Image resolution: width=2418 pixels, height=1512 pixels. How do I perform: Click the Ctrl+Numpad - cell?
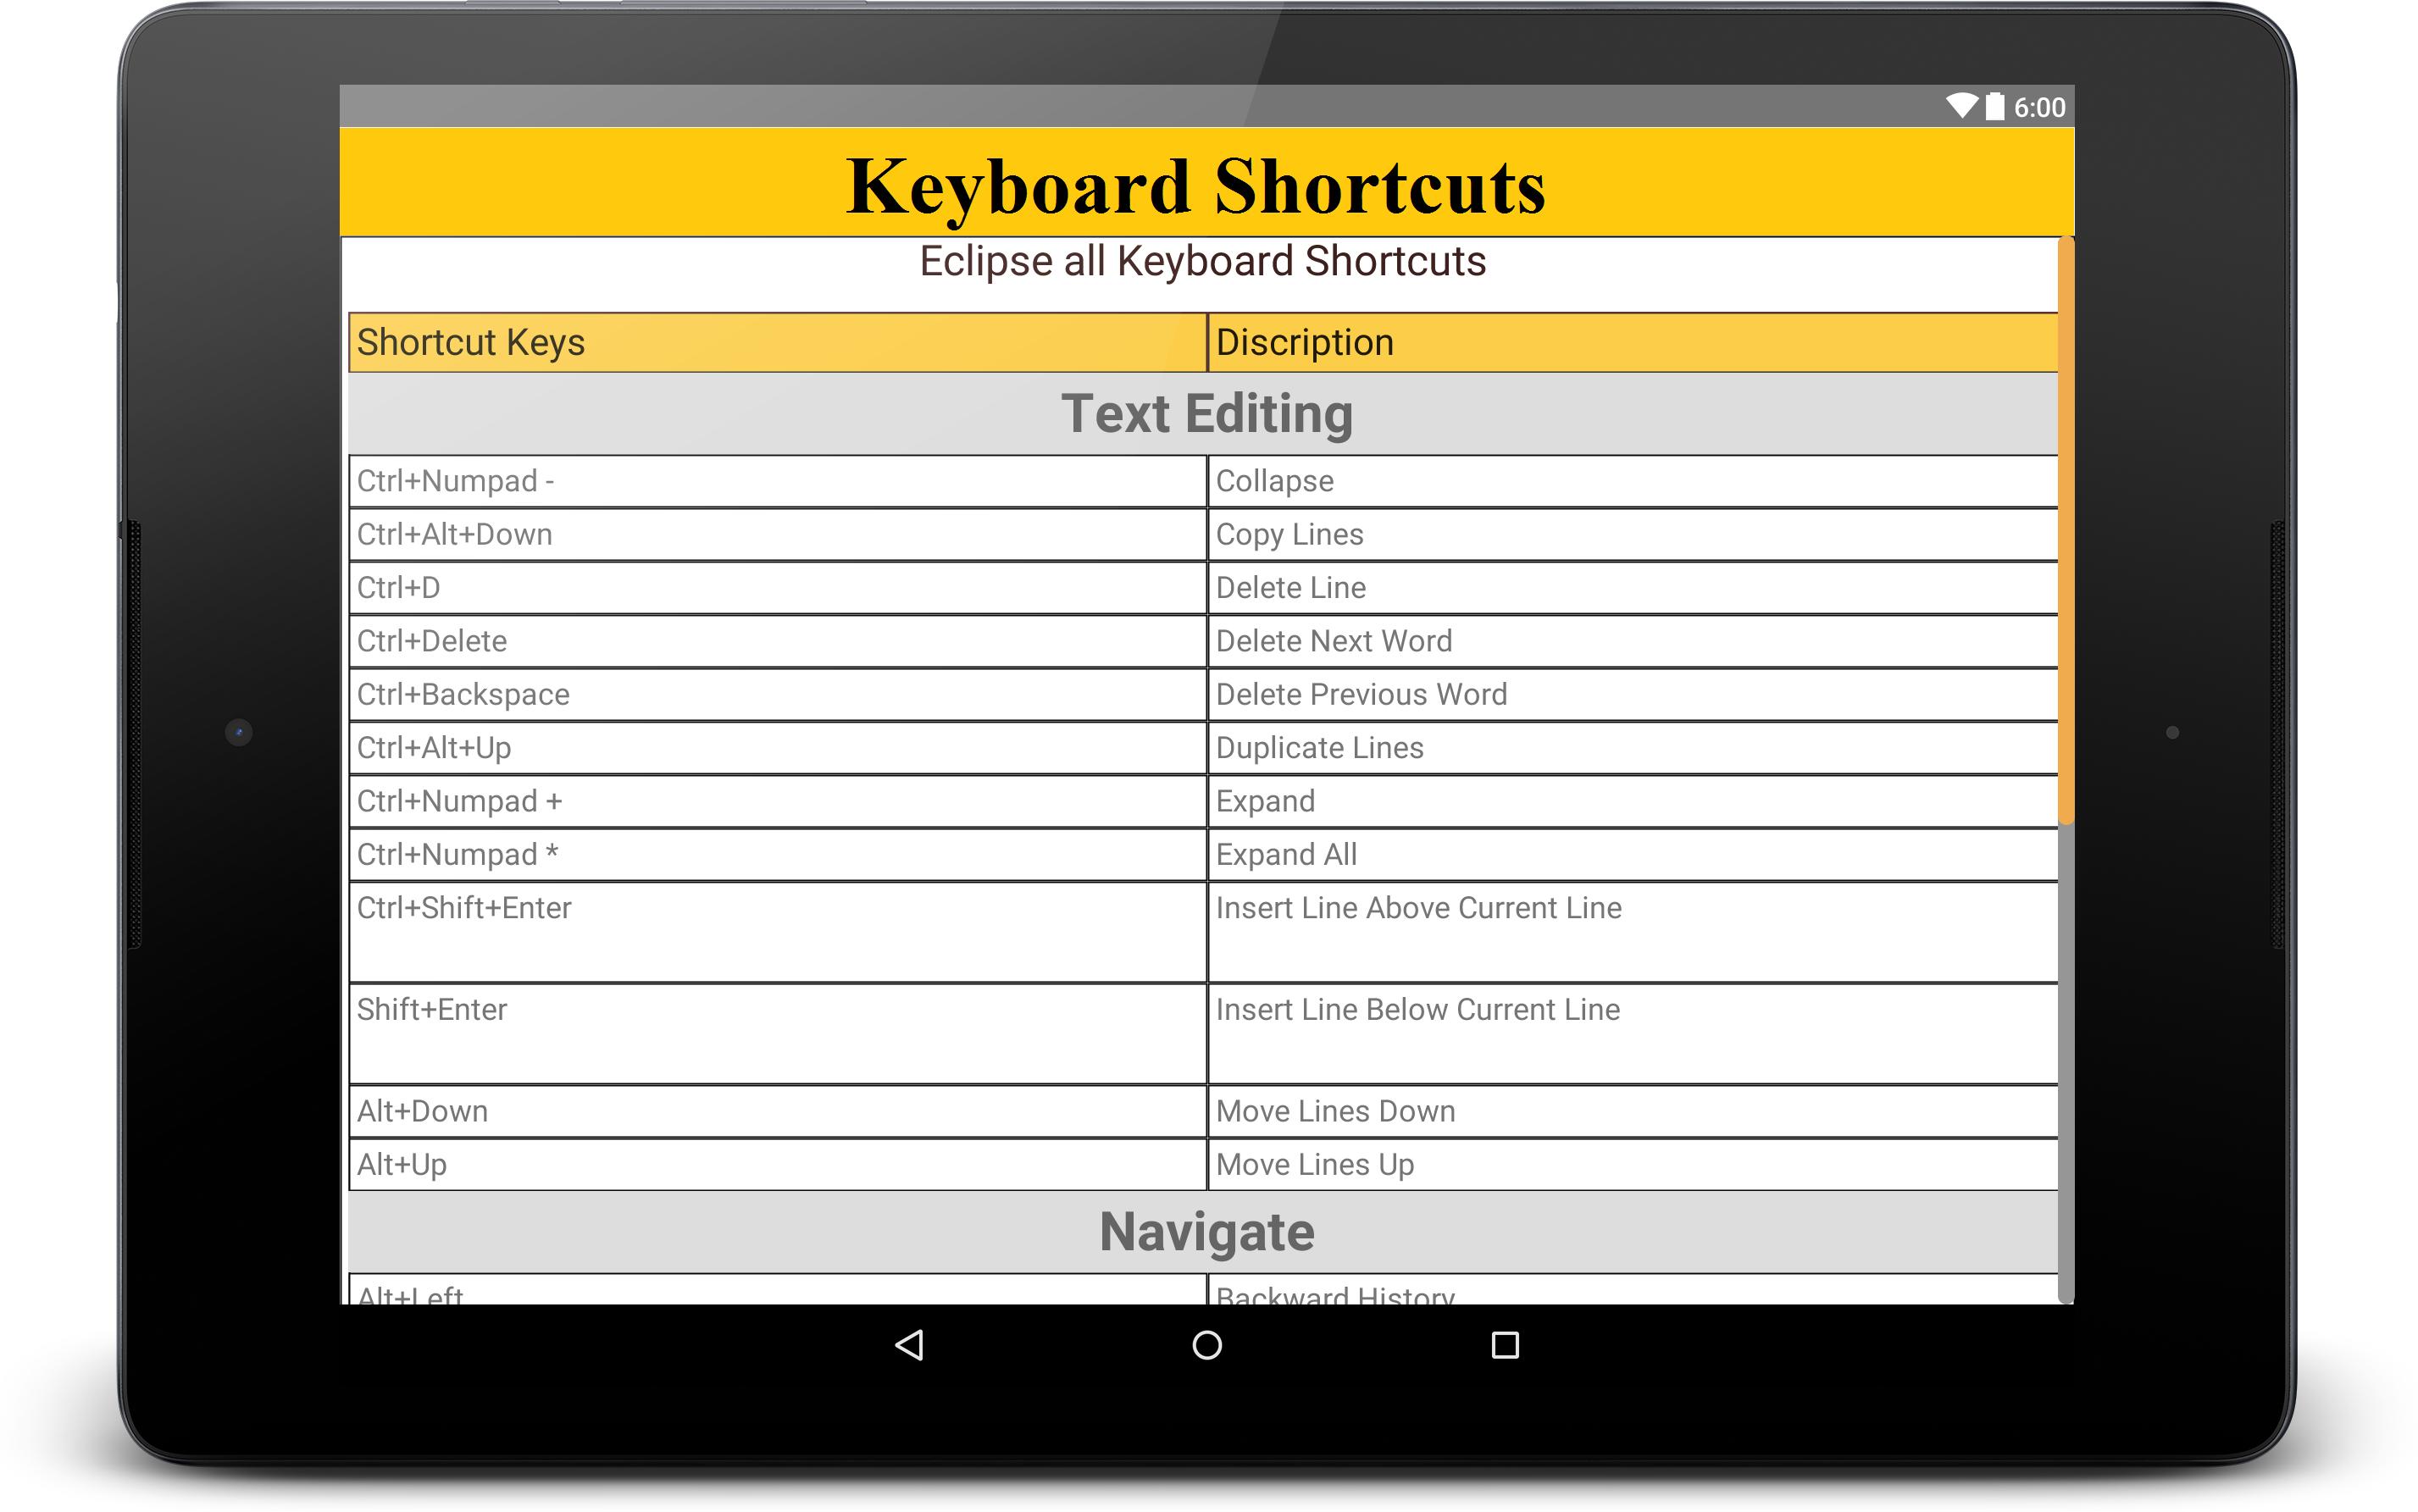778,481
